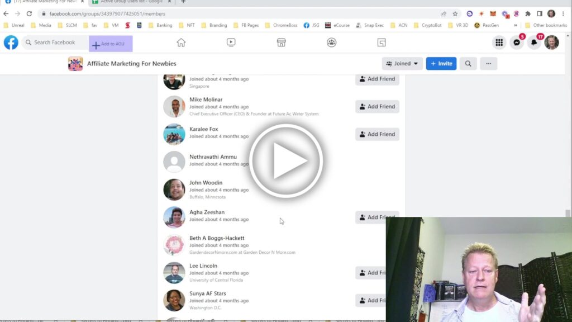Image resolution: width=572 pixels, height=322 pixels.
Task: Open the ChromeBoss bookmarks folder
Action: [x=282, y=26]
